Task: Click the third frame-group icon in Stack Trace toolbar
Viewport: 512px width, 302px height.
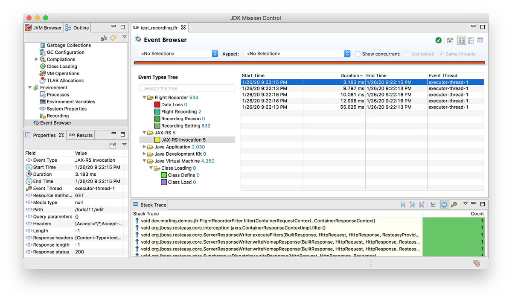Action: click(422, 205)
